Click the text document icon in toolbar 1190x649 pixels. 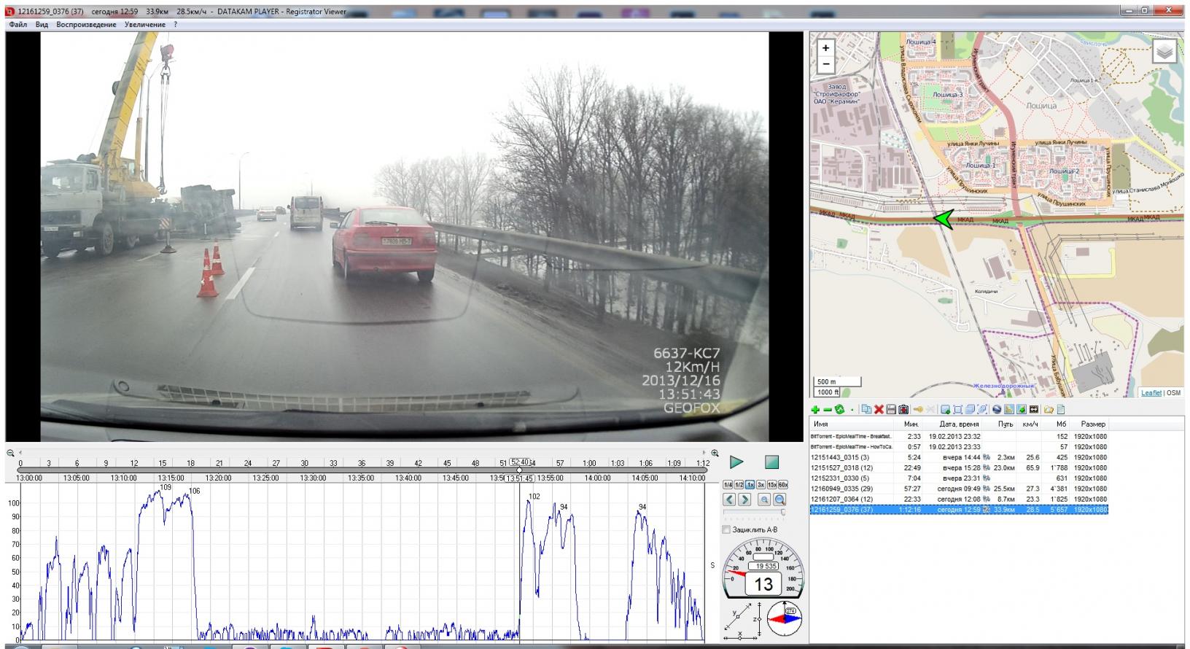[x=1061, y=410]
